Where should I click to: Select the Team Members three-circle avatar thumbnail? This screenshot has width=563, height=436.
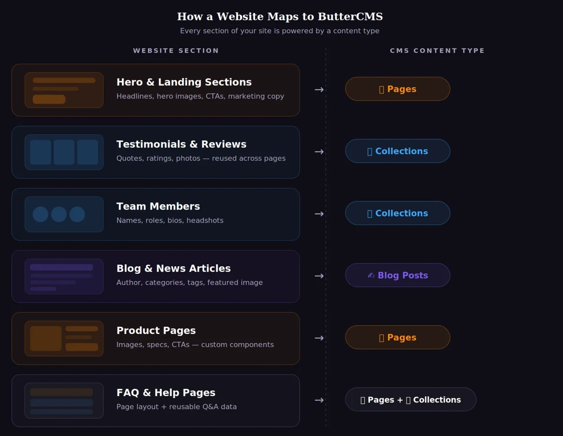64,214
